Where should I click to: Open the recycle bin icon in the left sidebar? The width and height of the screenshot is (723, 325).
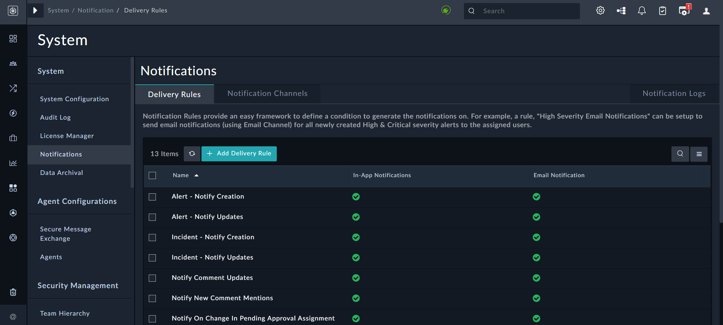coord(13,292)
